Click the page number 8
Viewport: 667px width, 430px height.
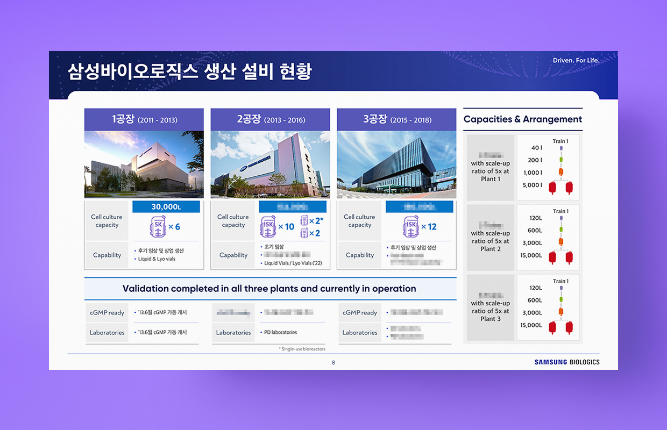[x=334, y=363]
